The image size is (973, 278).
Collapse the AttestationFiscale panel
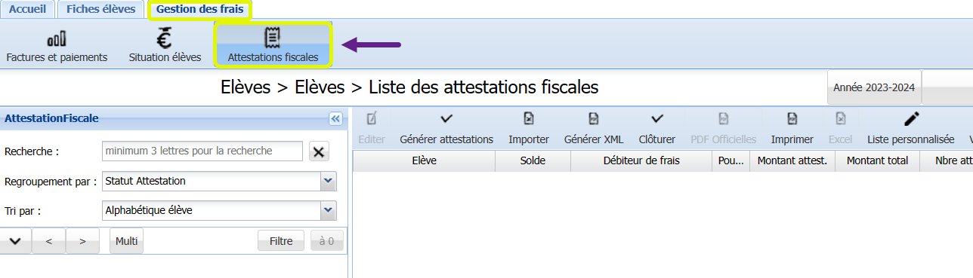(336, 118)
